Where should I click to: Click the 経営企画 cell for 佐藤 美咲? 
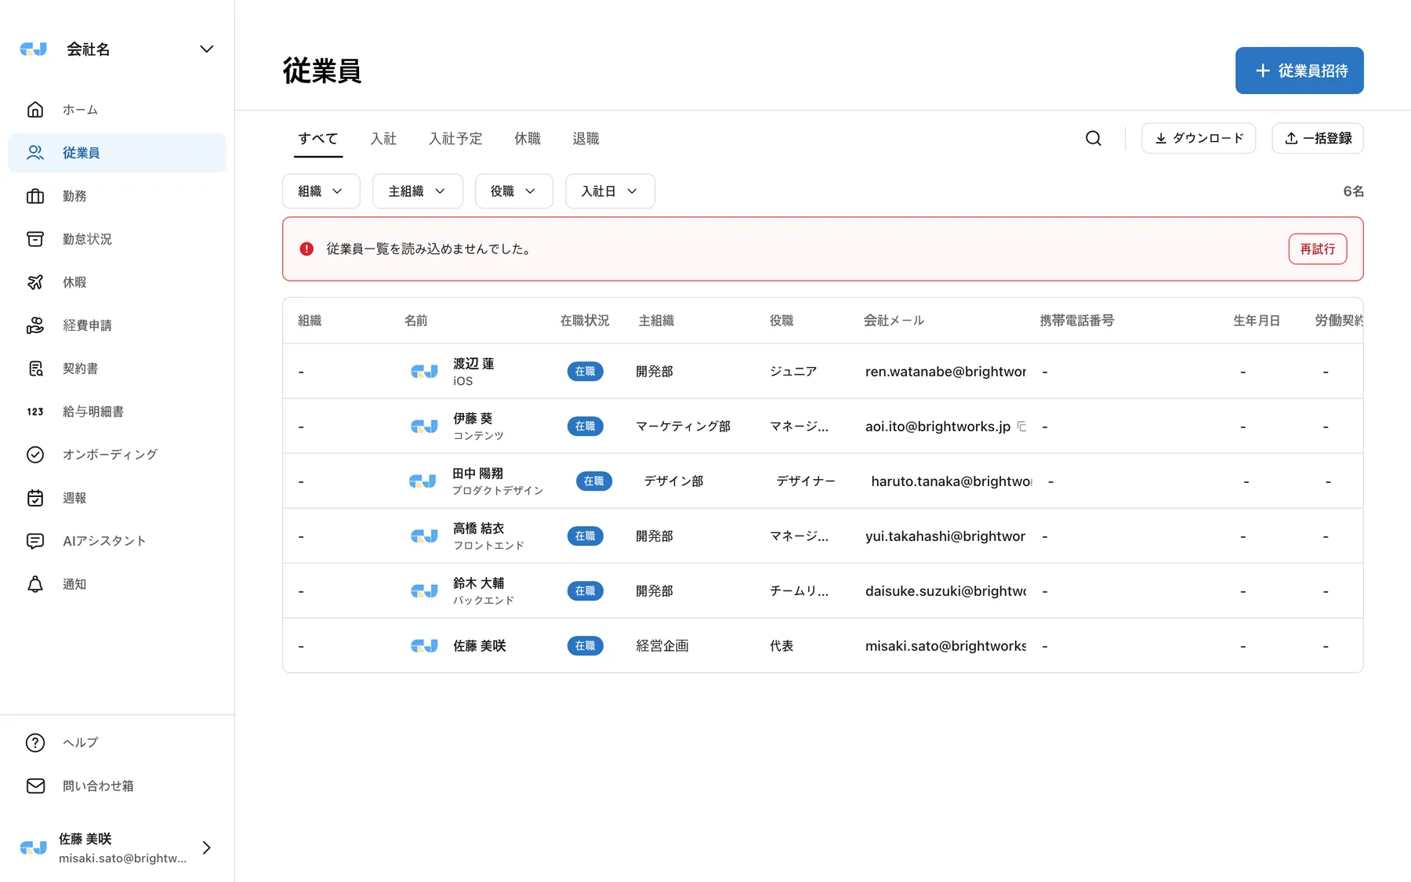tap(662, 646)
